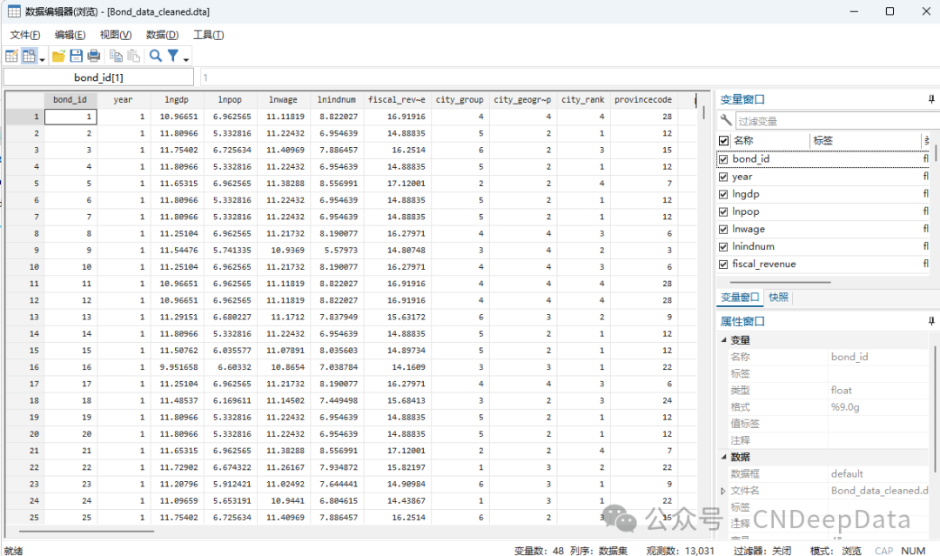Image resolution: width=940 pixels, height=556 pixels.
Task: Click the blue funnel filter icon
Action: point(173,56)
